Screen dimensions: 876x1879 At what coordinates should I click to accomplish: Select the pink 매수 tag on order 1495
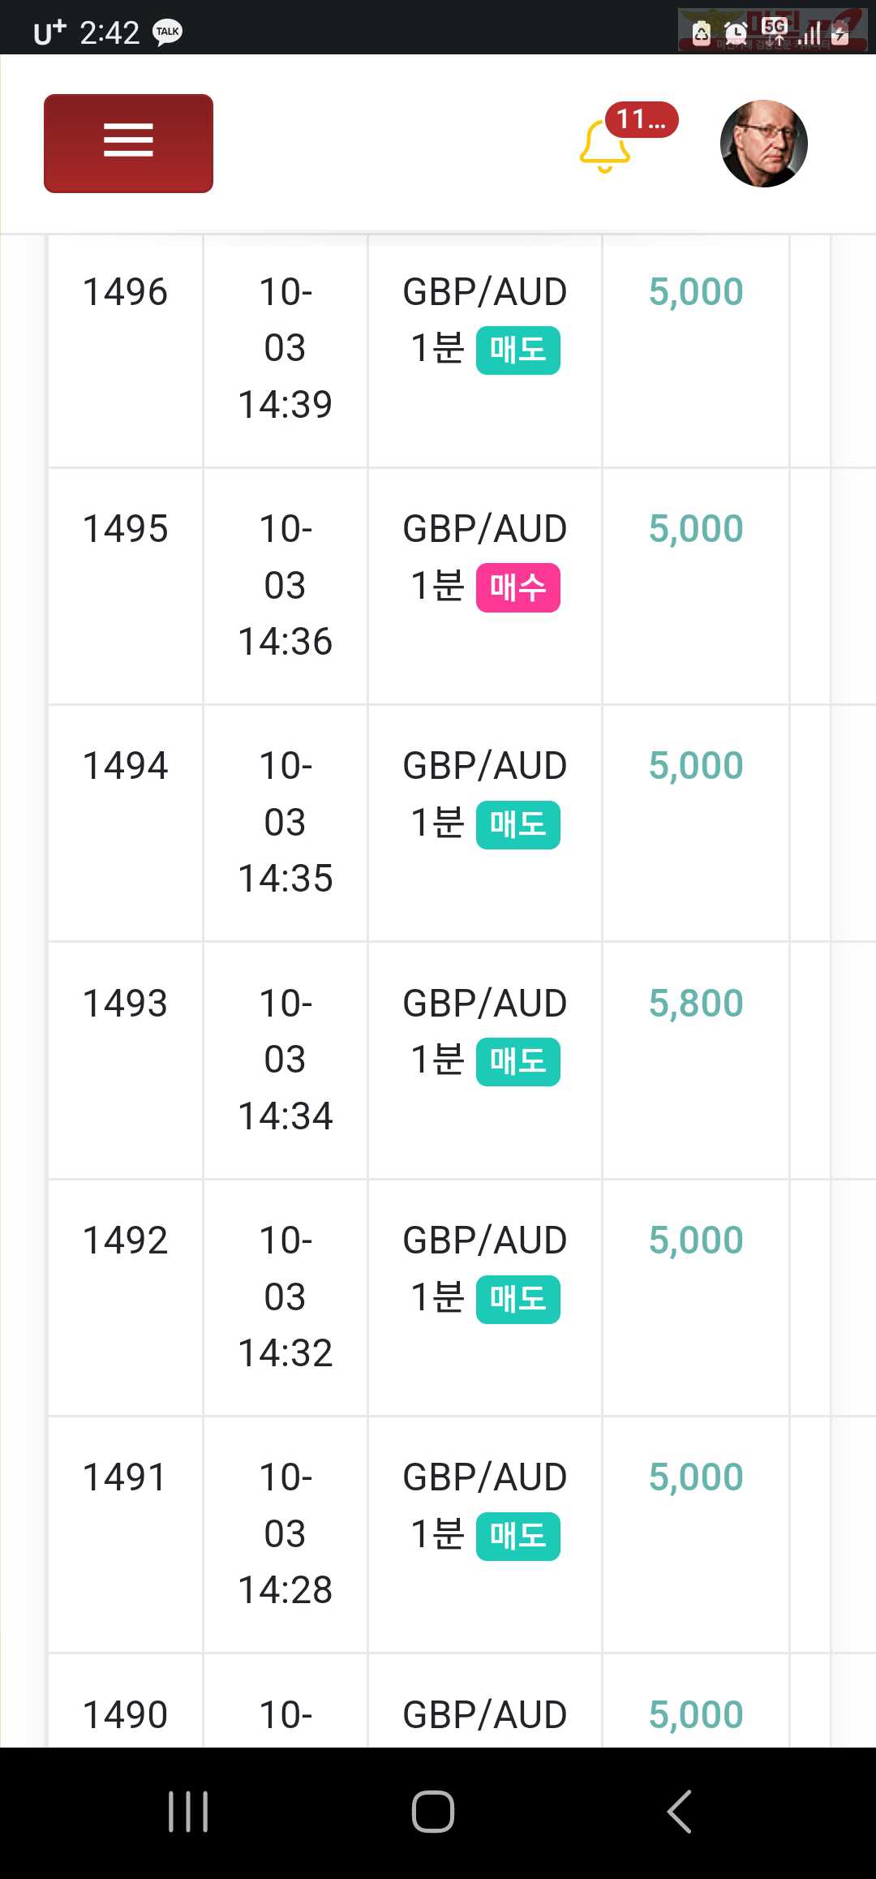coord(518,587)
